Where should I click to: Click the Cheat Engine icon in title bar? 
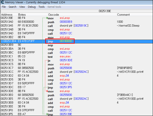point(2,2)
